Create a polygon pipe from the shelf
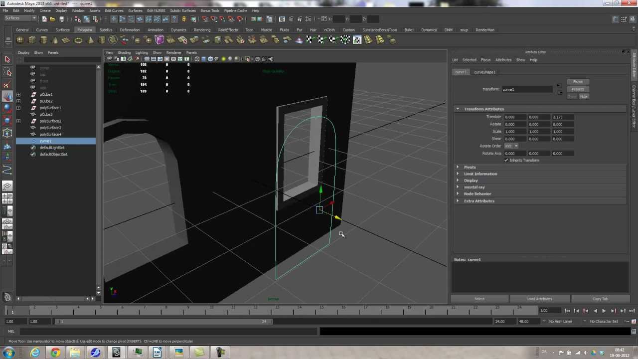The height and width of the screenshot is (359, 638). pyautogui.click(x=102, y=40)
